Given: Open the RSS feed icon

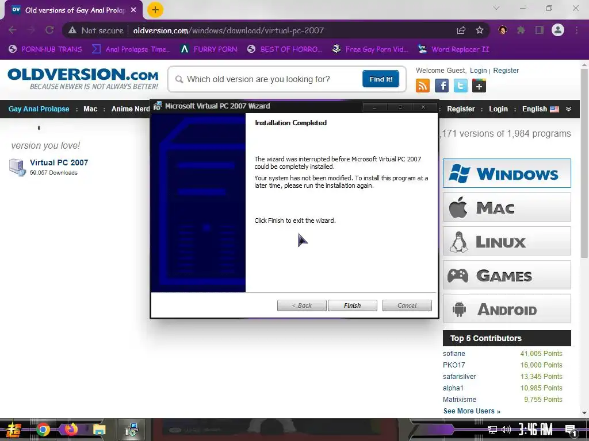Looking at the screenshot, I should point(423,86).
